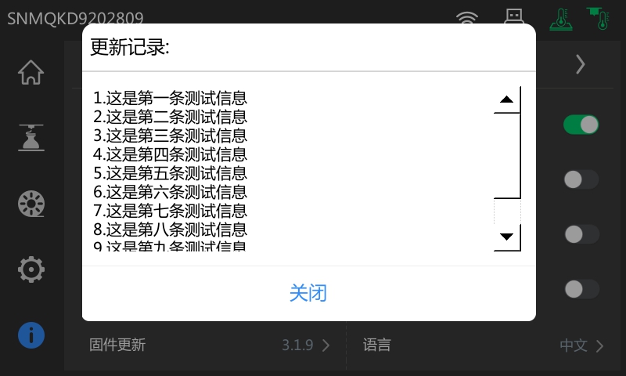Screen dimensions: 626x376
Task: Click the 关闭 button to close dialog
Action: (308, 293)
